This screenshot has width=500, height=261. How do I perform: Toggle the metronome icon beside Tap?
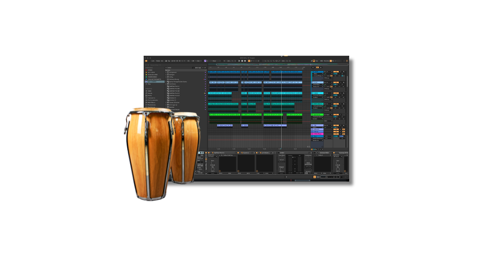click(166, 61)
